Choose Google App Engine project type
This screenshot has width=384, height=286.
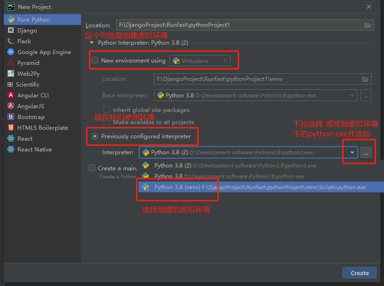[42, 52]
